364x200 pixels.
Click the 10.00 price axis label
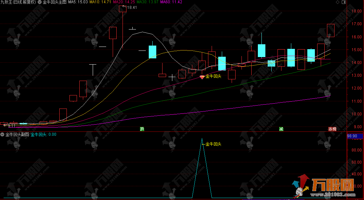click(x=356, y=114)
